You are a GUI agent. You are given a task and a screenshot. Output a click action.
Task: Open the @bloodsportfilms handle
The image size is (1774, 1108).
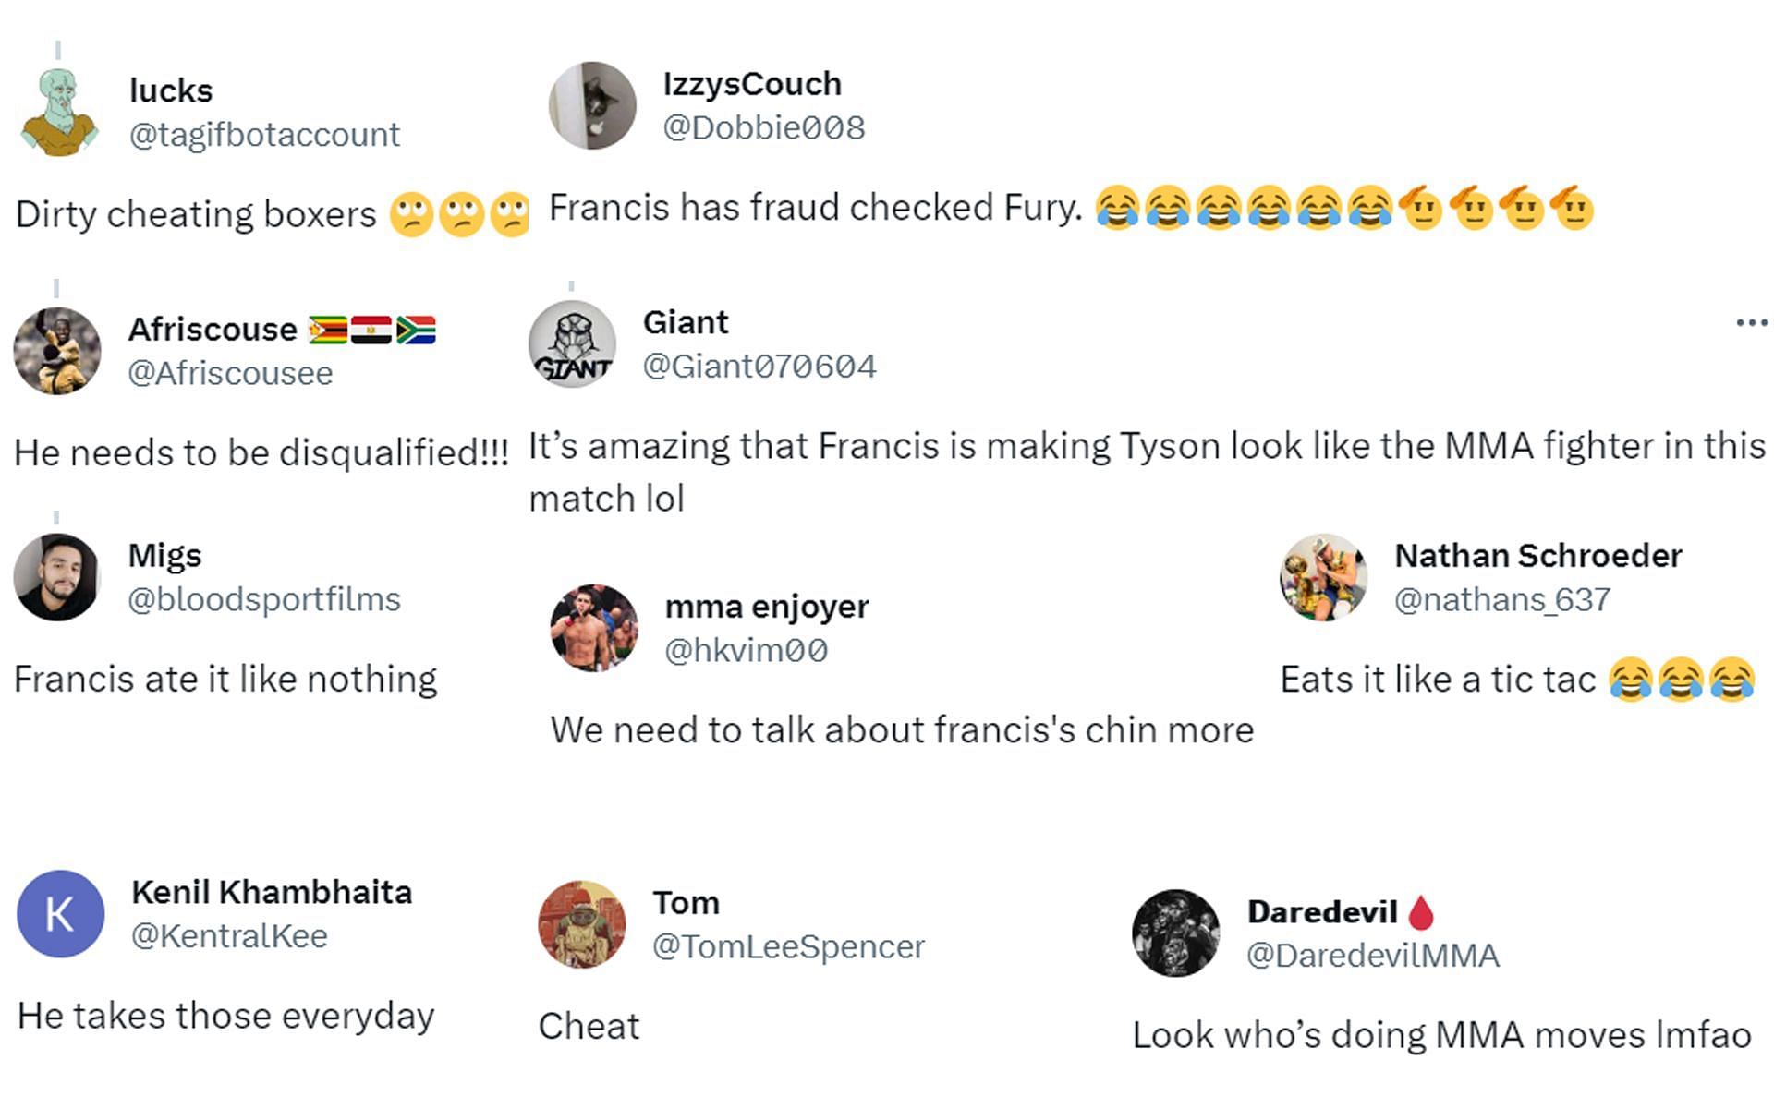(263, 599)
